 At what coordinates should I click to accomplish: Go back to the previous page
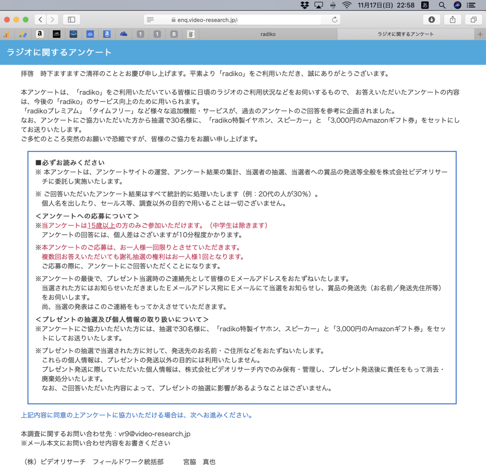(x=40, y=19)
